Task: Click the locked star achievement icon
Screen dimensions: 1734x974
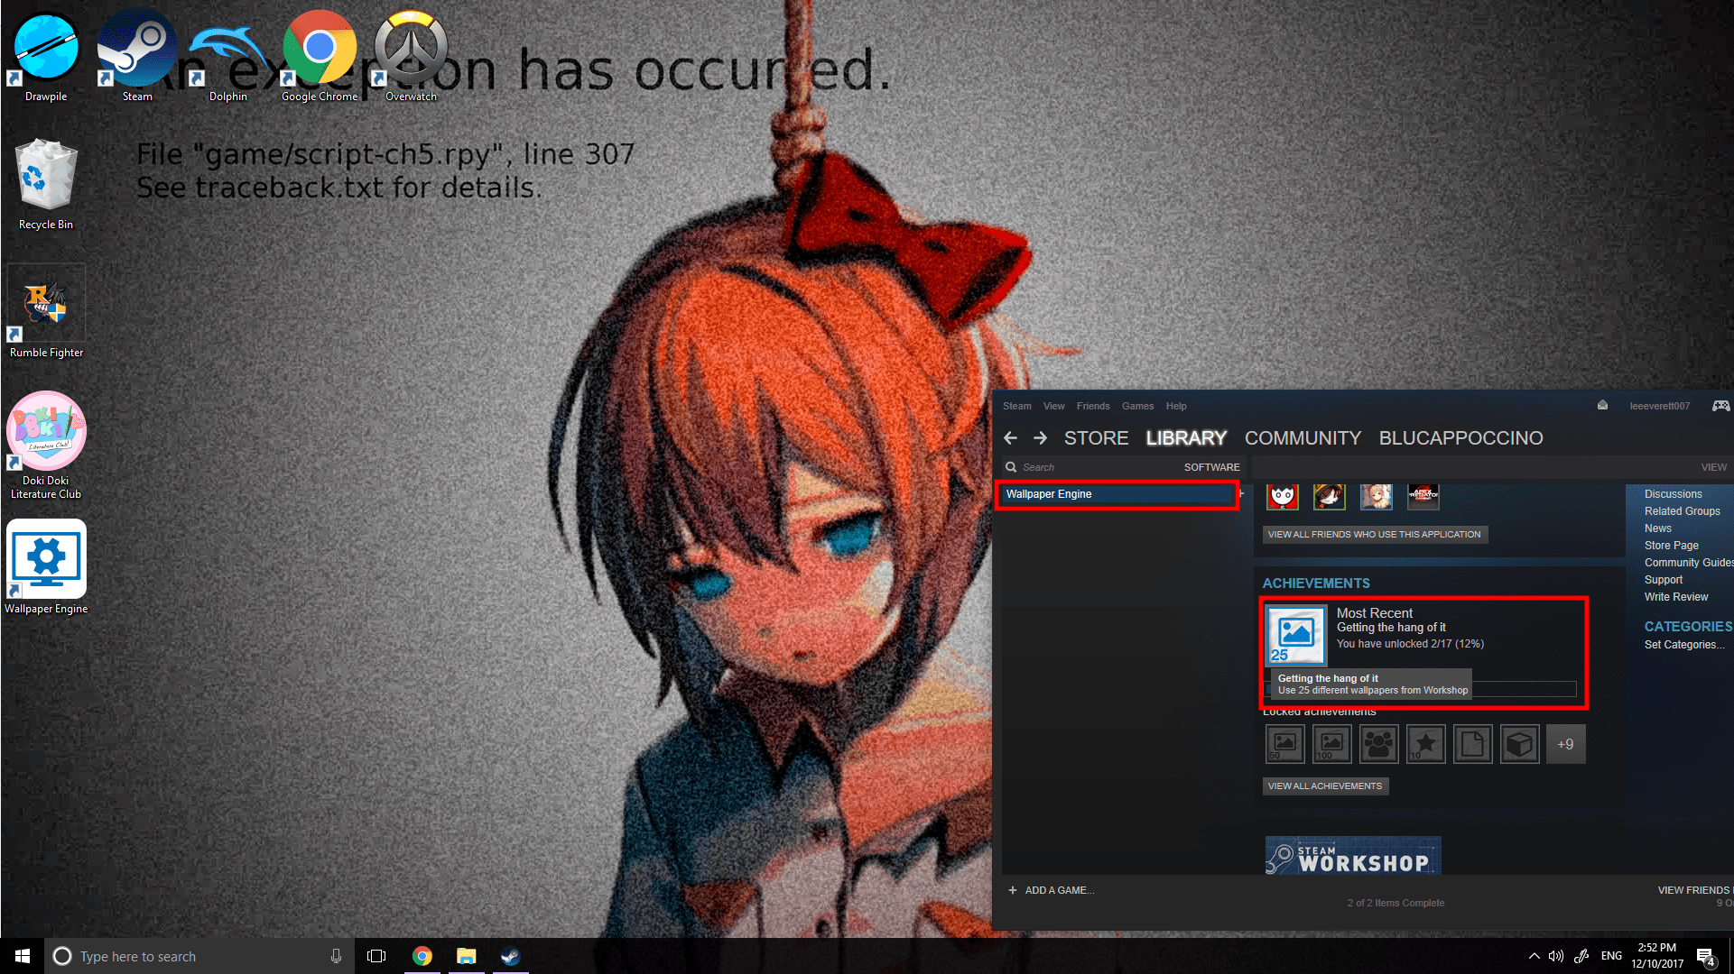Action: point(1425,744)
